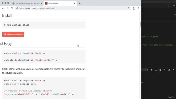Reload the chalk npm page
Screen dimensions: 176x99
[12, 8]
